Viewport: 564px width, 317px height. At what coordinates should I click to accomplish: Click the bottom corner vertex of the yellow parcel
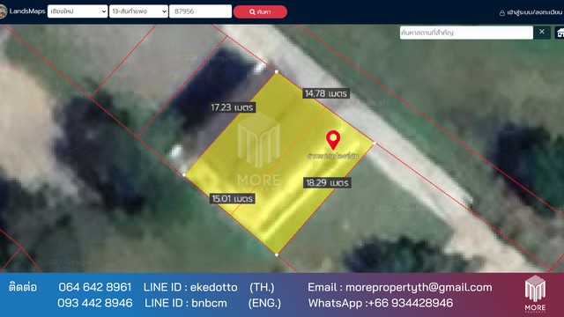pos(276,254)
